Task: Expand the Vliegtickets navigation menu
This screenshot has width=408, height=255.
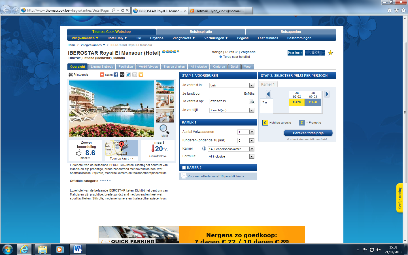Action: 184,38
